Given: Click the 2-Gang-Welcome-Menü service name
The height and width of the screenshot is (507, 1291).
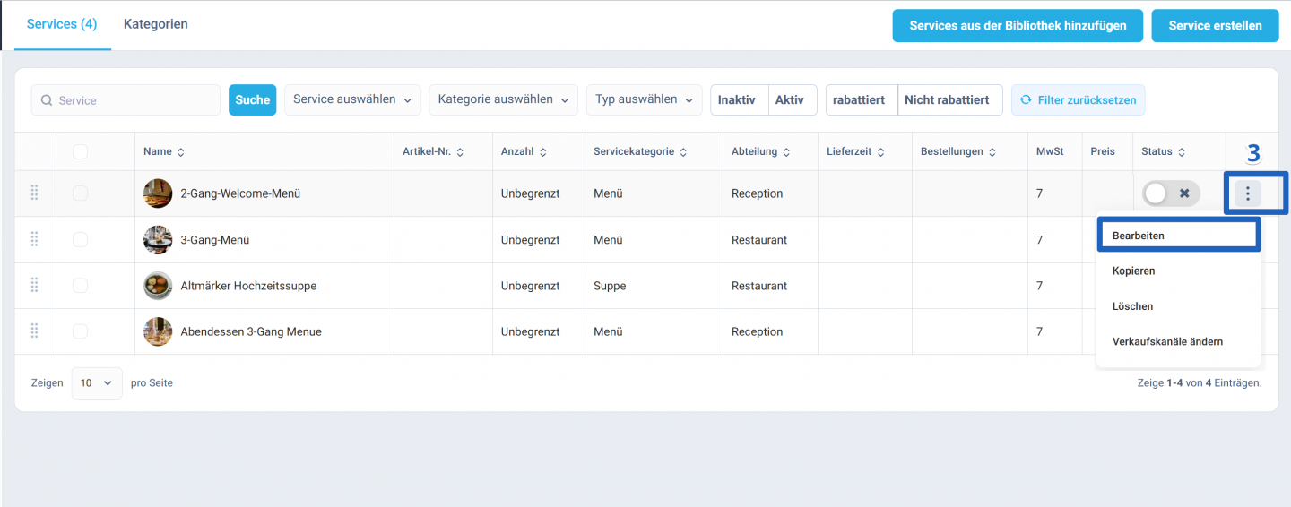Looking at the screenshot, I should pyautogui.click(x=240, y=193).
